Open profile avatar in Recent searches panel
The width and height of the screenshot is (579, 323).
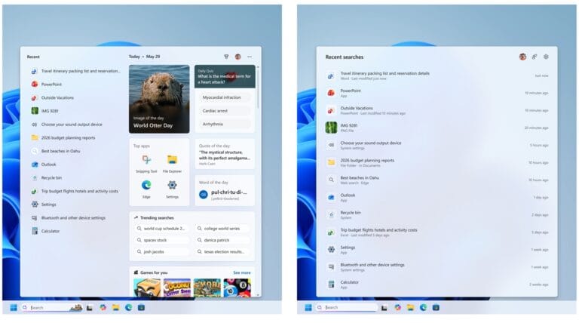[x=522, y=57]
